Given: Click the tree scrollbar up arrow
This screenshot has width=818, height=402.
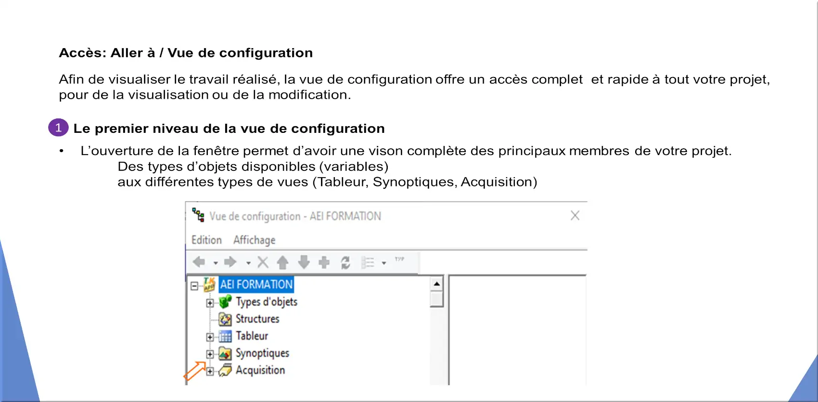Looking at the screenshot, I should coord(436,284).
